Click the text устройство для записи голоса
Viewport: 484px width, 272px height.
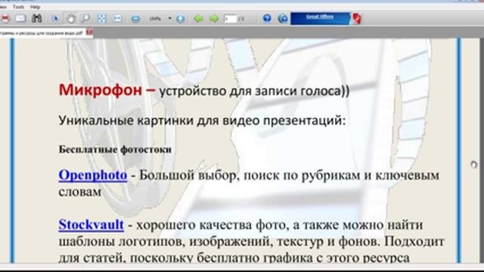click(x=250, y=91)
